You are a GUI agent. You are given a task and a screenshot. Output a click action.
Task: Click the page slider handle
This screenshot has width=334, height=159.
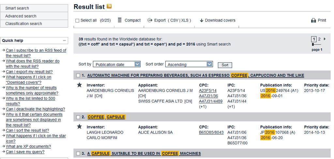pos(313,44)
